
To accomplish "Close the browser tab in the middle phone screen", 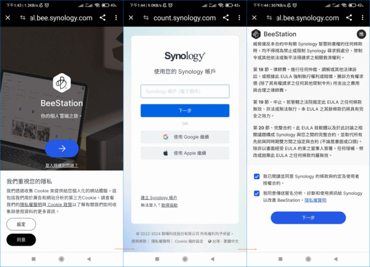I will [131, 17].
